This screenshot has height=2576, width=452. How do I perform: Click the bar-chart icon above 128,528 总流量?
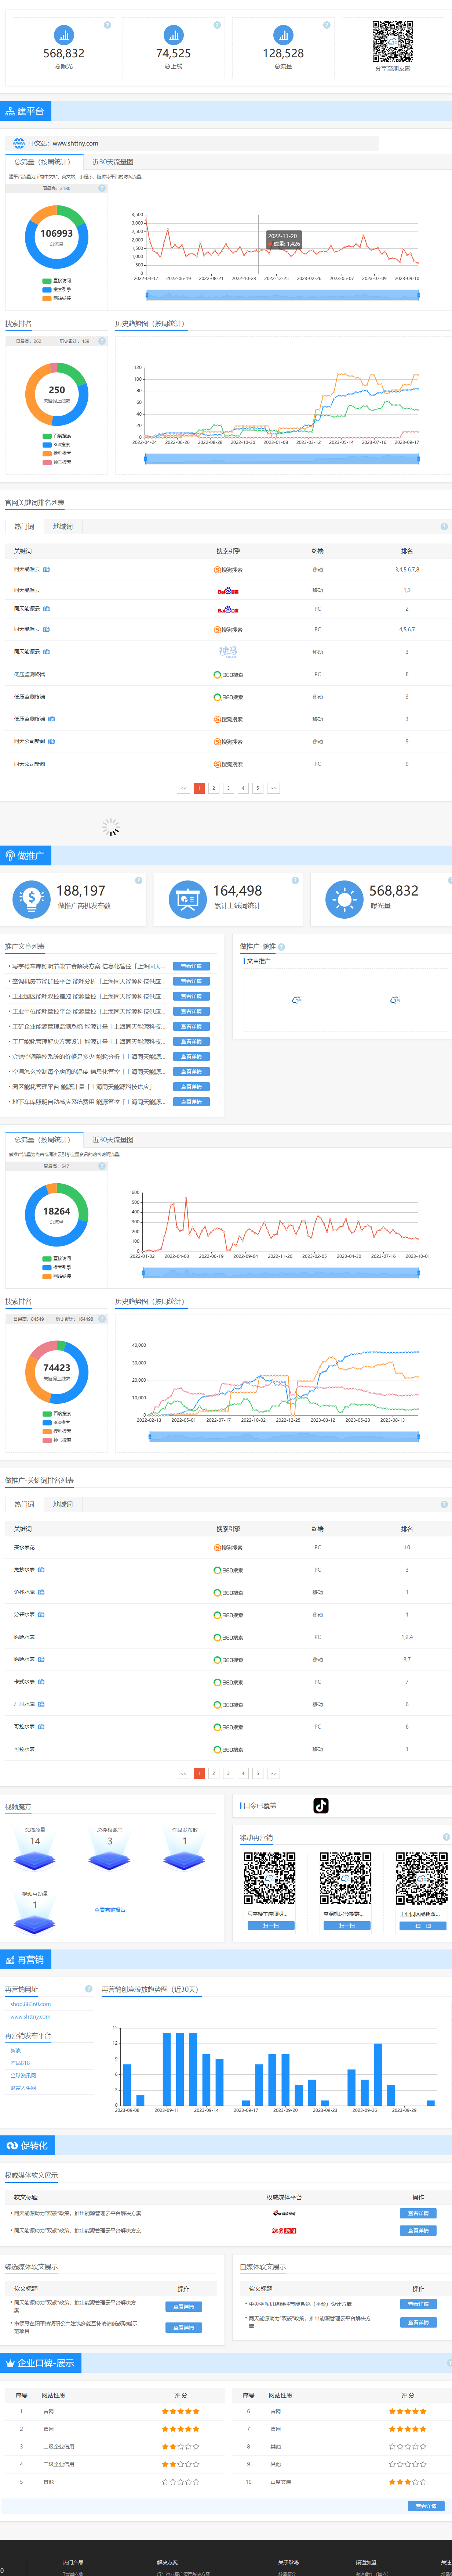[x=283, y=34]
